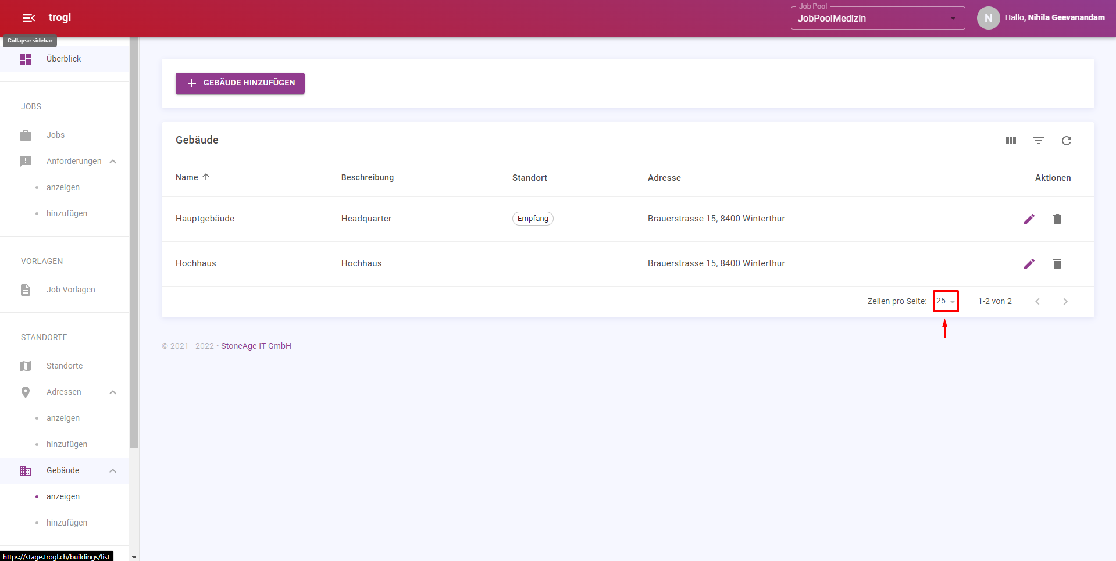The width and height of the screenshot is (1116, 561).
Task: Open the rows per page dropdown showing 25
Action: pyautogui.click(x=946, y=301)
